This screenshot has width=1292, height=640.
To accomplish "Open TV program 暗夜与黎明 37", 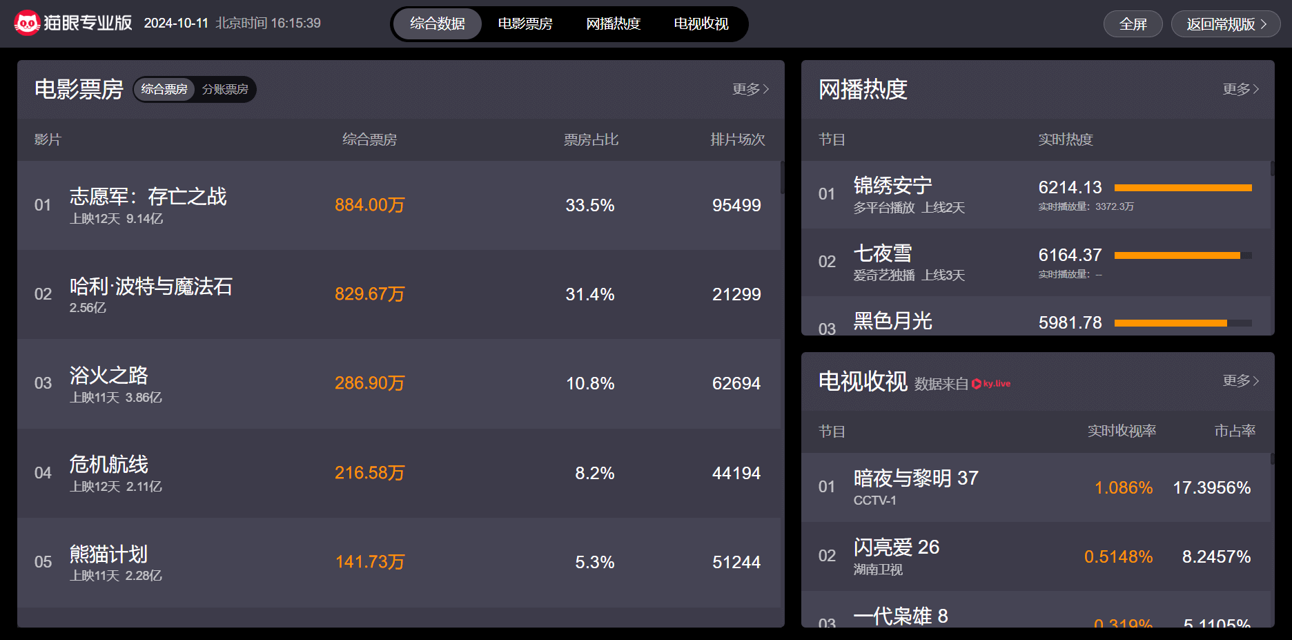I will pyautogui.click(x=916, y=478).
